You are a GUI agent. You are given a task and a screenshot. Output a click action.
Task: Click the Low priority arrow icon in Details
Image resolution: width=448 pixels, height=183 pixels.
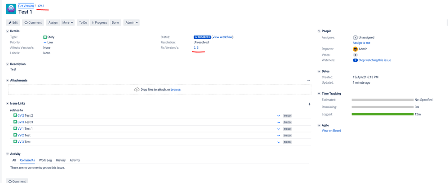45,43
